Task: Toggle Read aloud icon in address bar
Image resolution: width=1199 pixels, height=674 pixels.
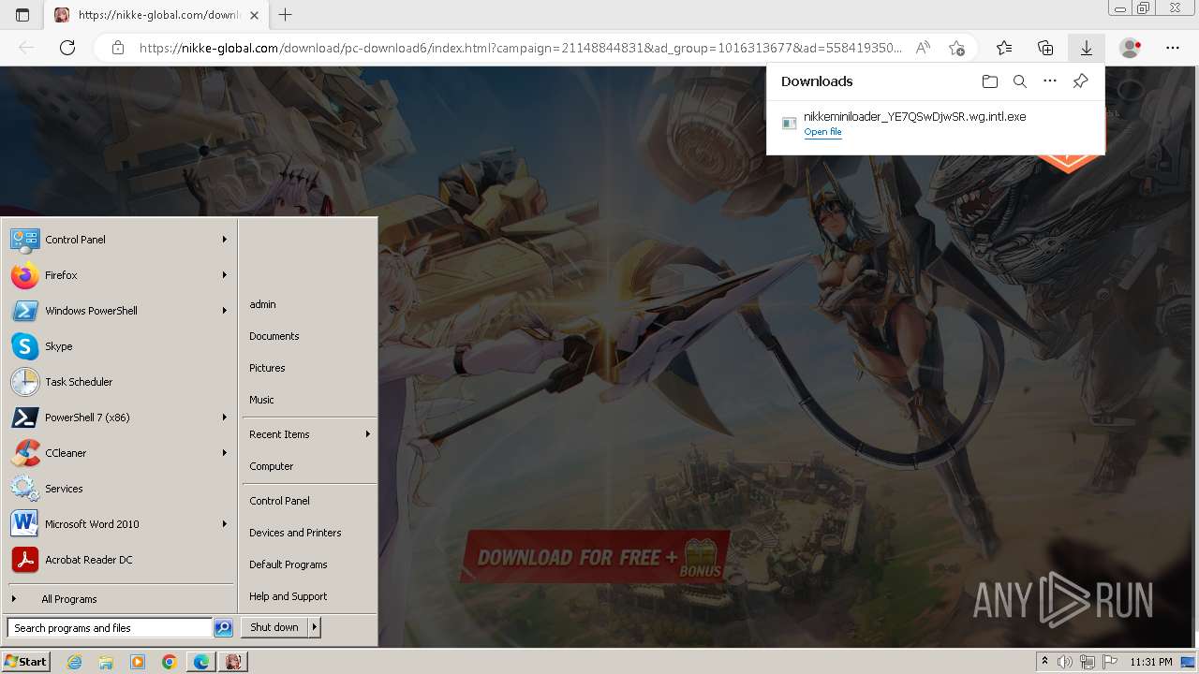Action: point(924,48)
